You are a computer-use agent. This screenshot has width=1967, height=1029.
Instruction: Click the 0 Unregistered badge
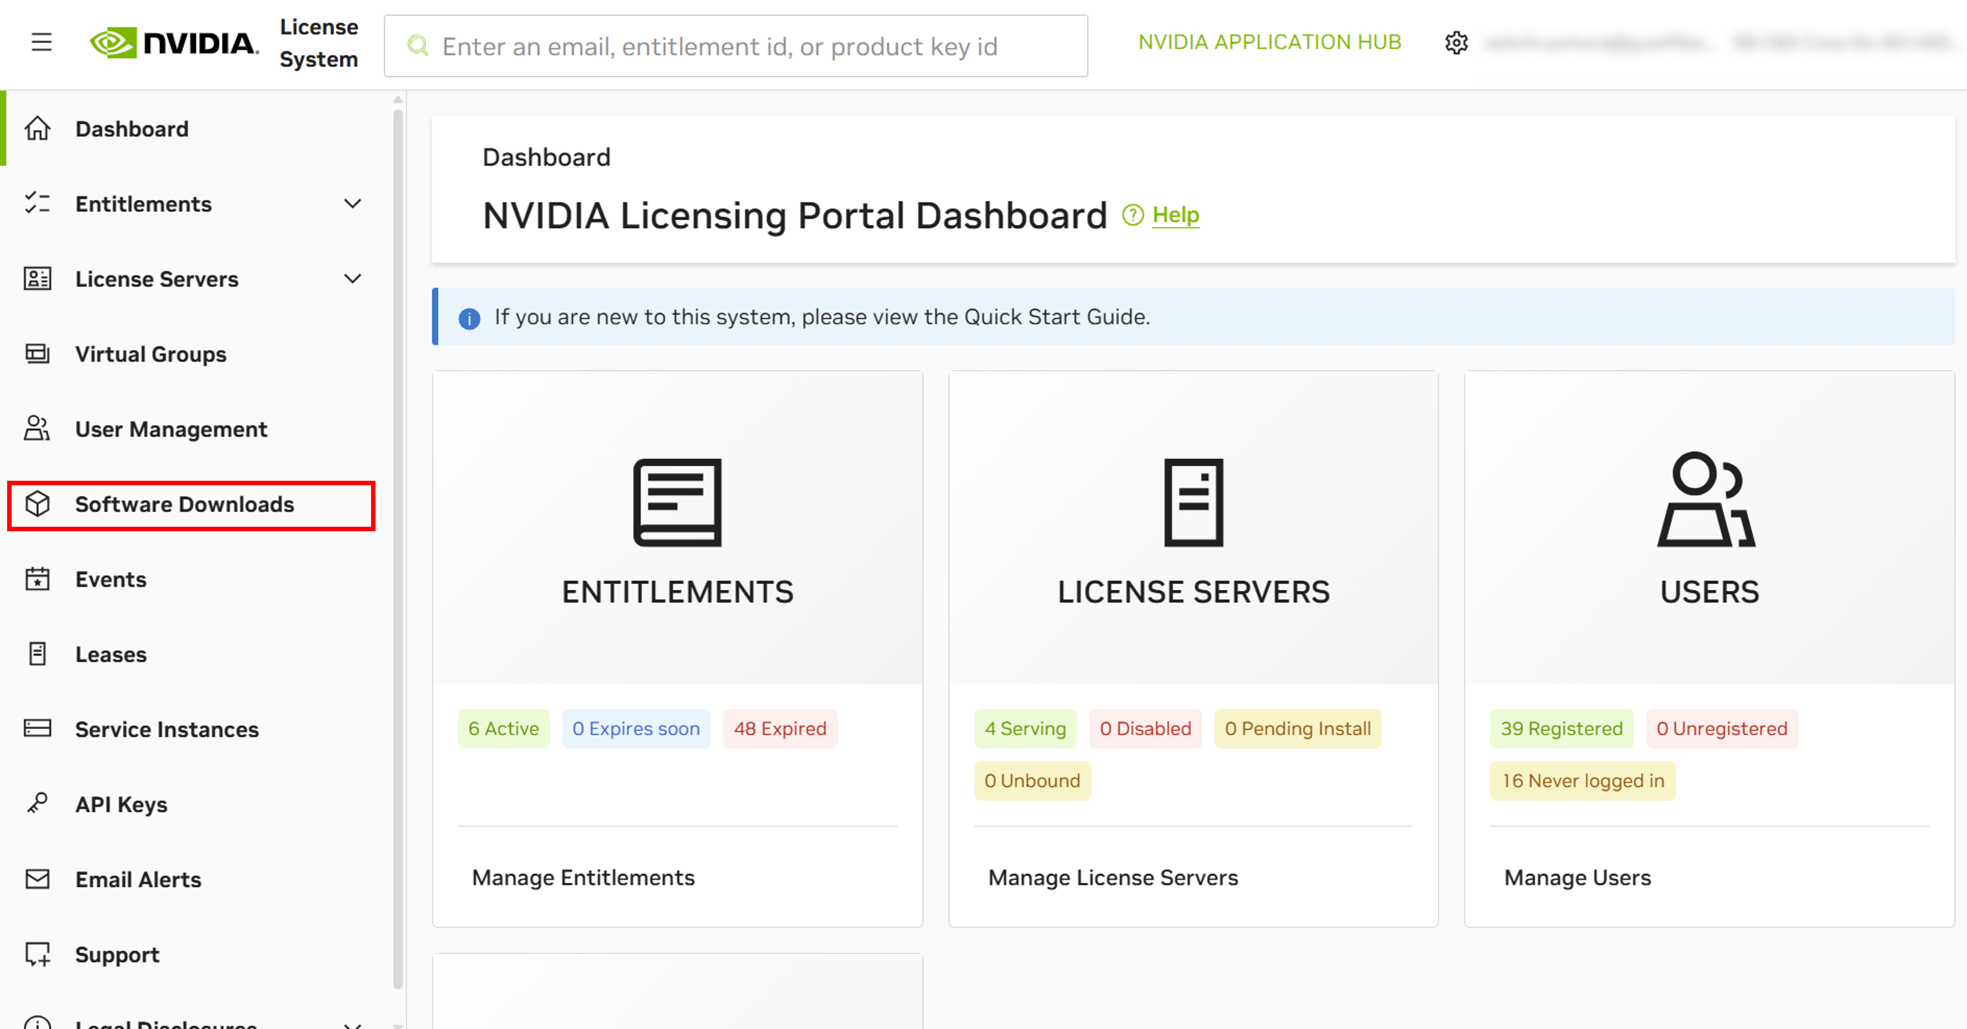point(1722,728)
